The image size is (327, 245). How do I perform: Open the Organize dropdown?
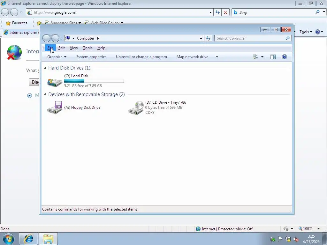(x=57, y=57)
